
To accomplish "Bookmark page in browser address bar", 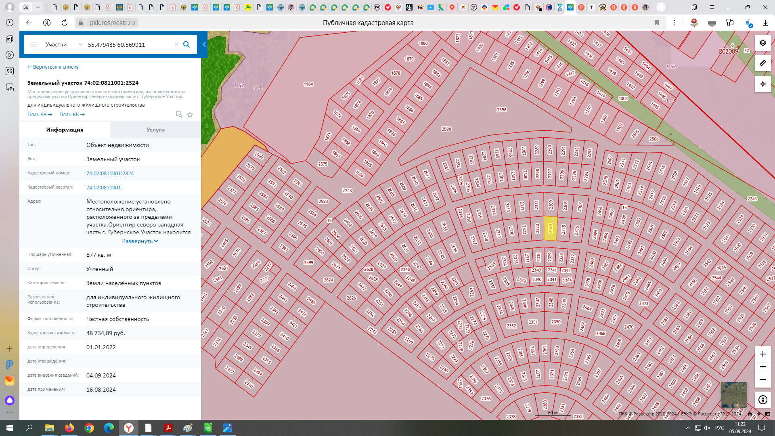I will point(657,23).
